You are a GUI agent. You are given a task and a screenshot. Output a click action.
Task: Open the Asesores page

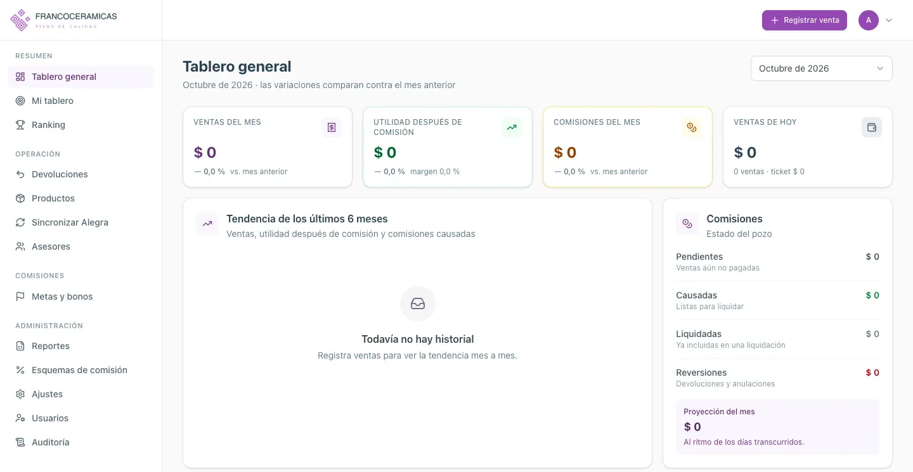point(81,246)
